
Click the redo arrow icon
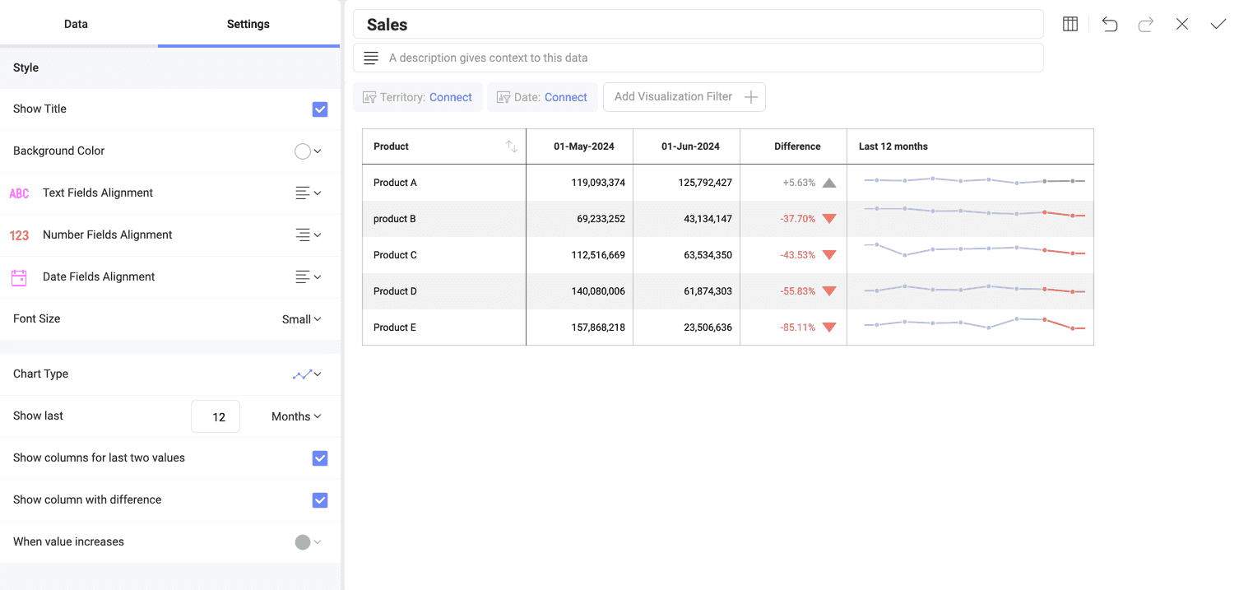[1146, 24]
